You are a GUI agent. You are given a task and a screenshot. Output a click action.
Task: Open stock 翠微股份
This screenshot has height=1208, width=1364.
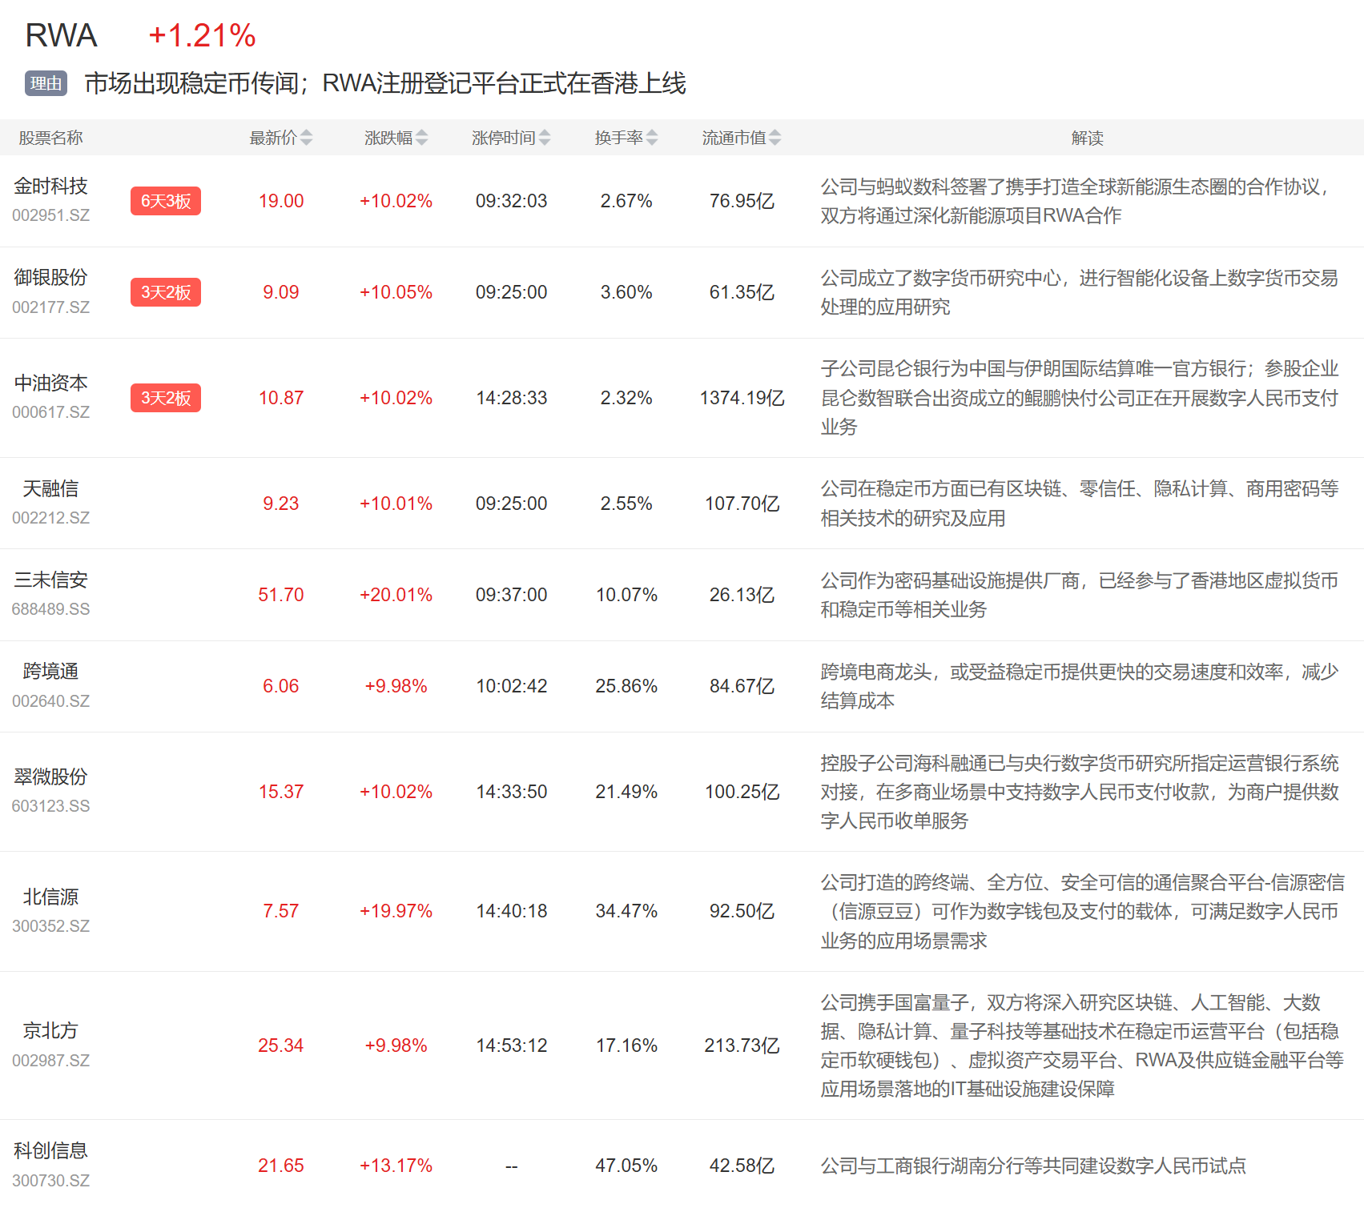[50, 777]
